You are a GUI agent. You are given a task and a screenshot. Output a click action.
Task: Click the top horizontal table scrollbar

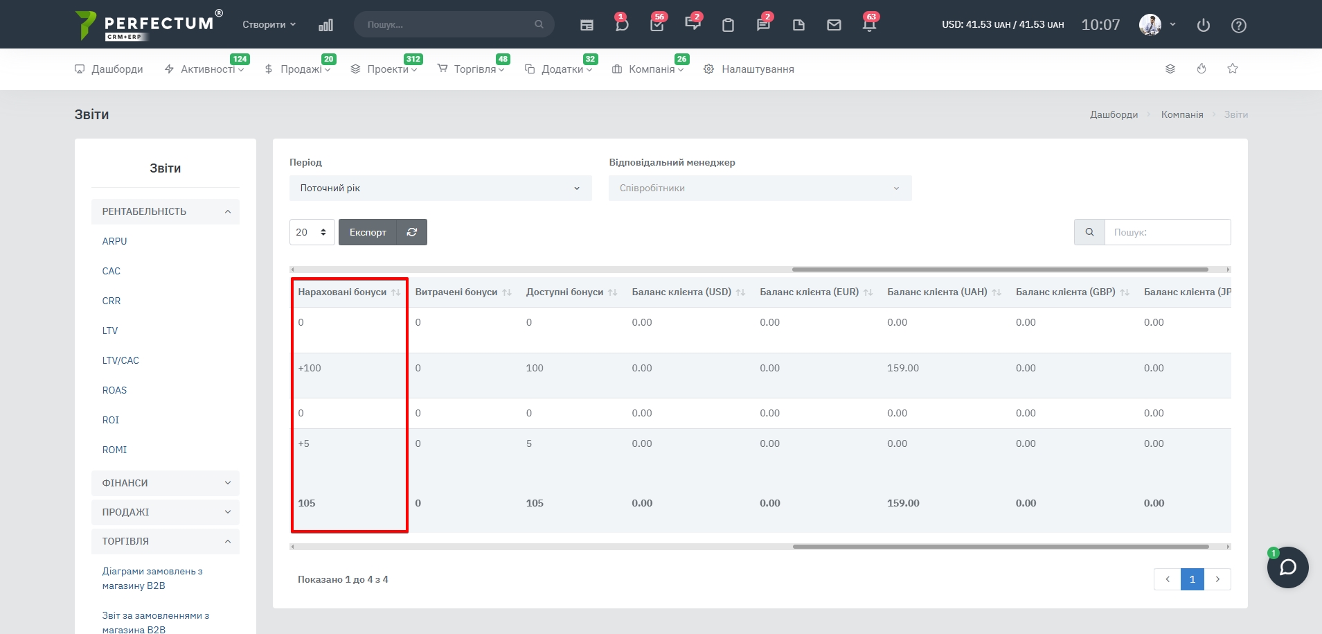click(x=1000, y=270)
